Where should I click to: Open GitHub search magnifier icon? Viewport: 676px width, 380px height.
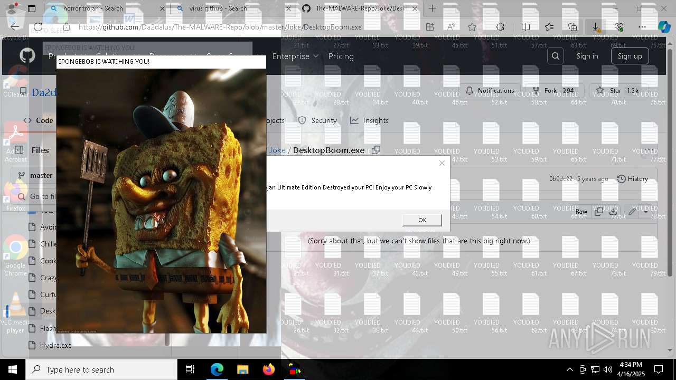point(555,56)
